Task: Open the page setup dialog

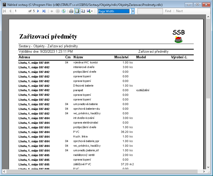Action: point(83,11)
